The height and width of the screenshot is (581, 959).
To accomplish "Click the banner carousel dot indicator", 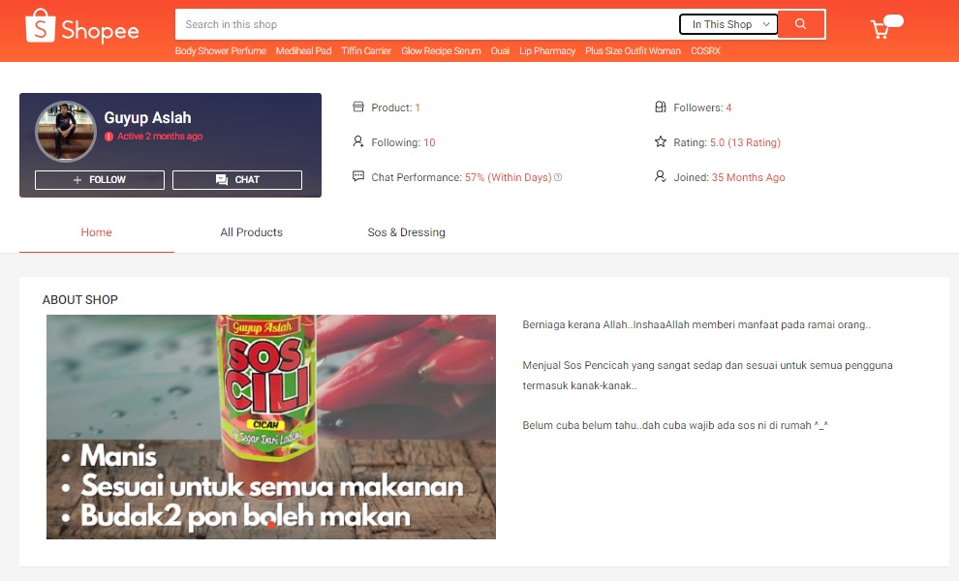I will coord(271,524).
